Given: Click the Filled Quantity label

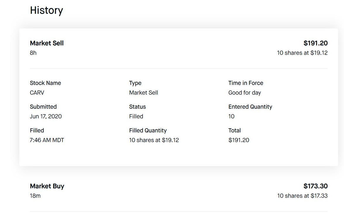Looking at the screenshot, I should click(148, 131).
